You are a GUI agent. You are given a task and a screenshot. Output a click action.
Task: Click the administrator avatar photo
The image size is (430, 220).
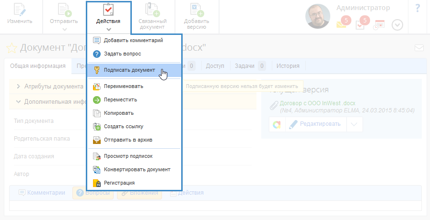pos(319,16)
